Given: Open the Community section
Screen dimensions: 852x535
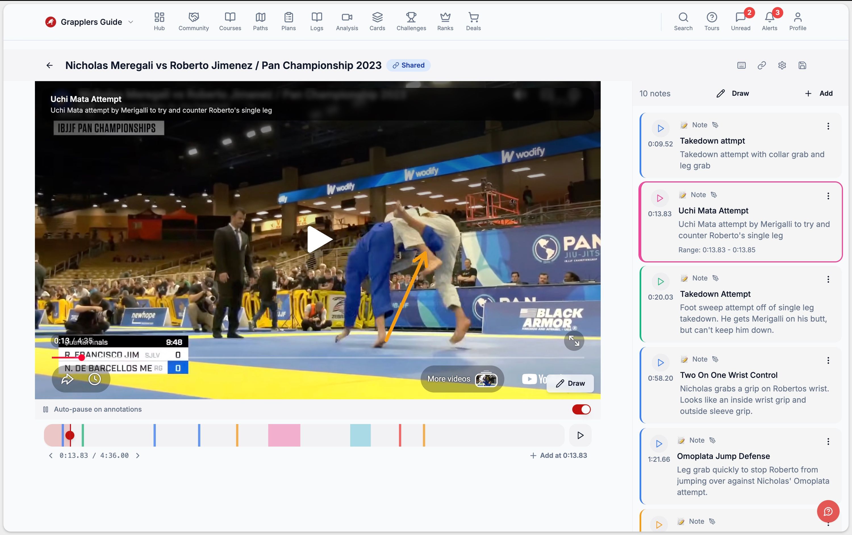Looking at the screenshot, I should 193,22.
